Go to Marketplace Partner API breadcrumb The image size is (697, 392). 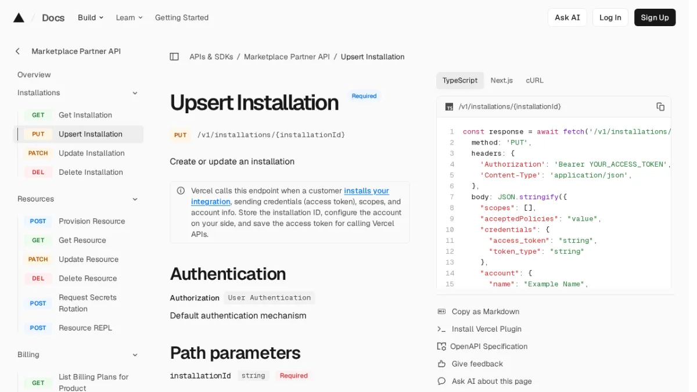(287, 57)
